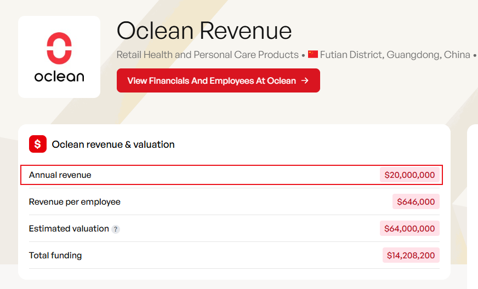Click the red Oclean ring logo mark
The height and width of the screenshot is (289, 478).
point(59,48)
